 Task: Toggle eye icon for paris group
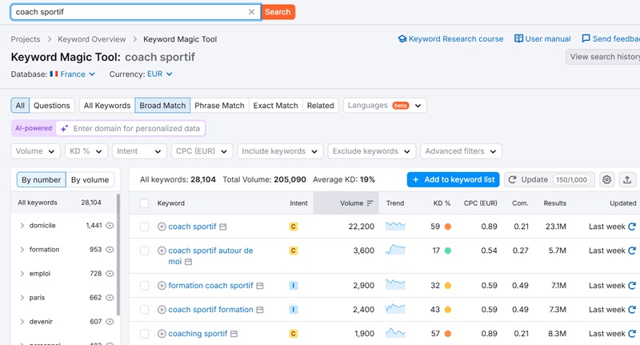point(110,298)
